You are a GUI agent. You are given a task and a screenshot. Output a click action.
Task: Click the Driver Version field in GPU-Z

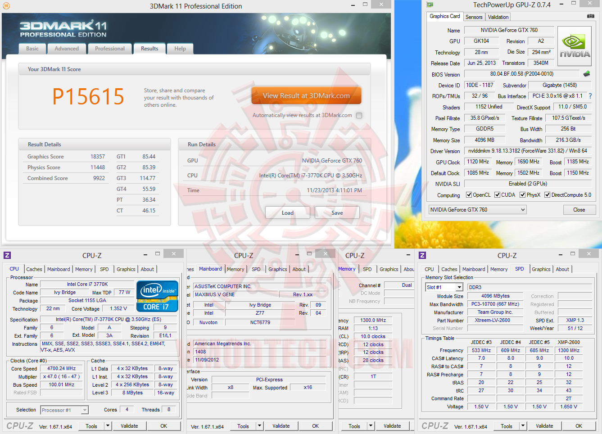click(x=528, y=151)
